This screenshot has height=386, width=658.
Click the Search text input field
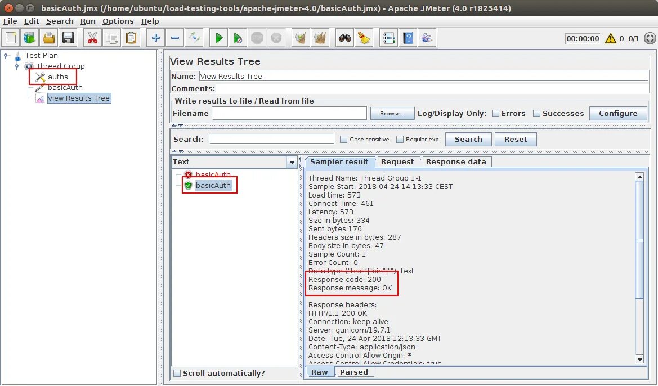pyautogui.click(x=271, y=140)
